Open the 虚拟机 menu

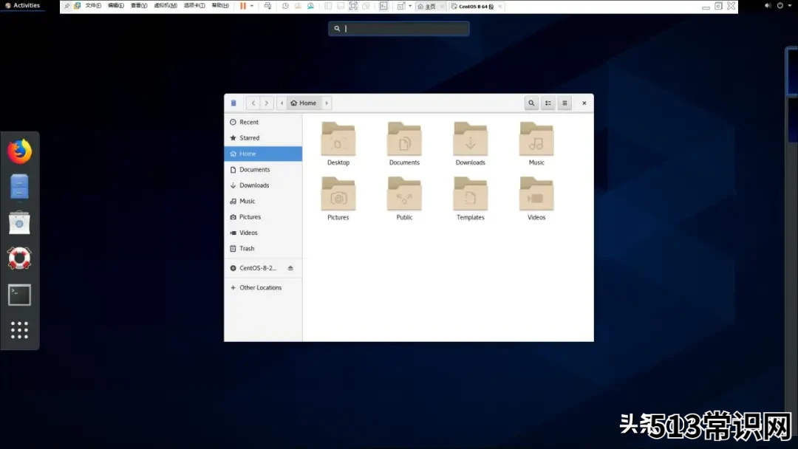[x=166, y=6]
